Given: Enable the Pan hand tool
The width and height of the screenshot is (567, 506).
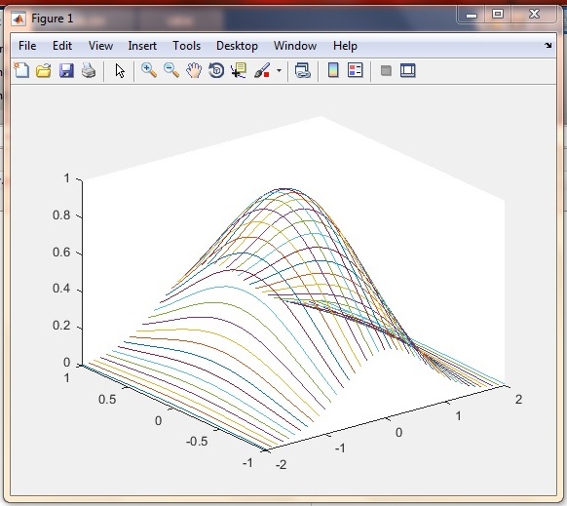Looking at the screenshot, I should point(194,70).
